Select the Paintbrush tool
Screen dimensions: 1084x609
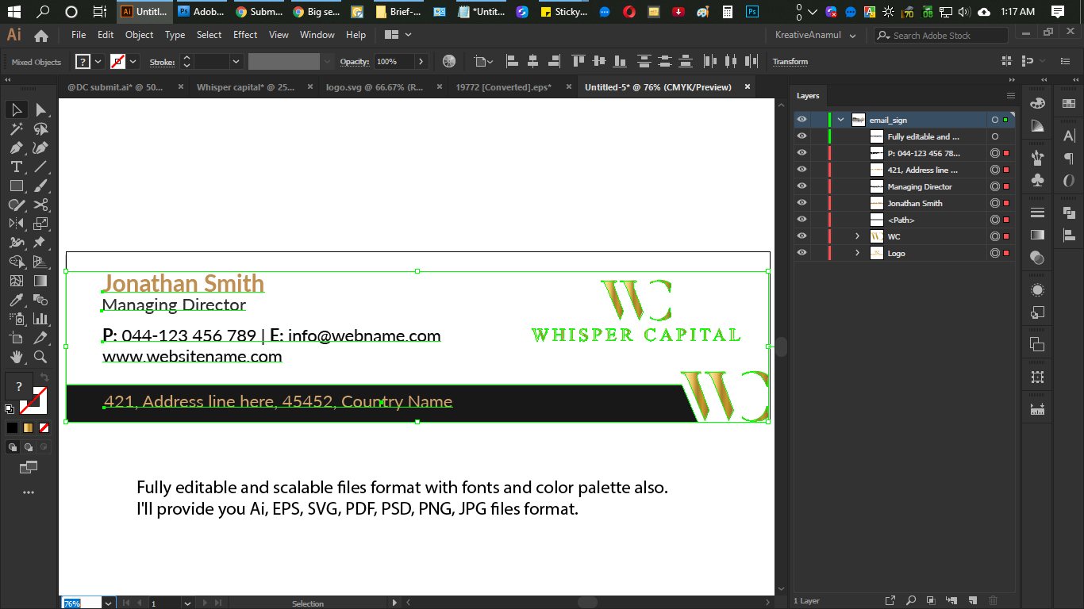click(40, 186)
